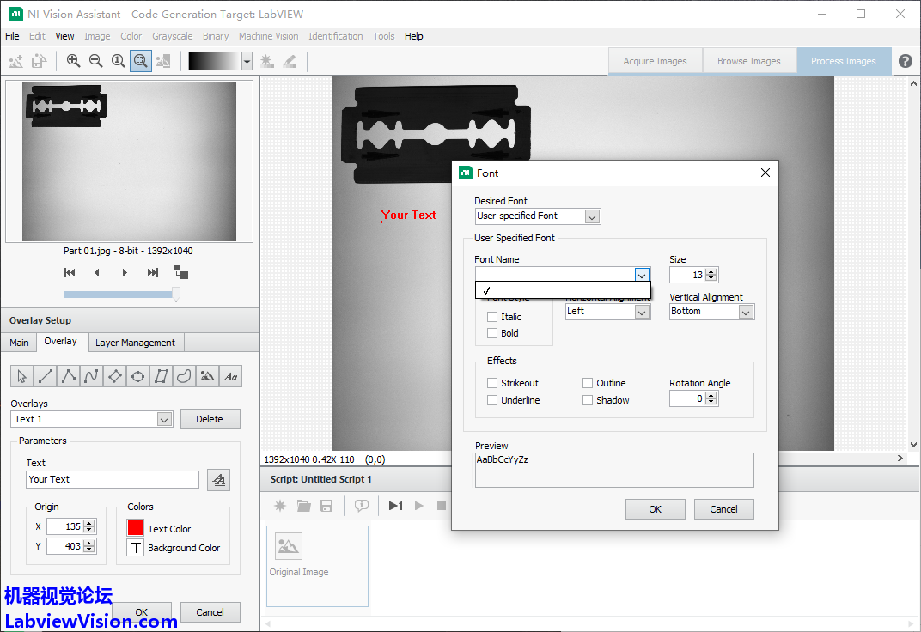
Task: Click the Your Text input field
Action: 113,479
